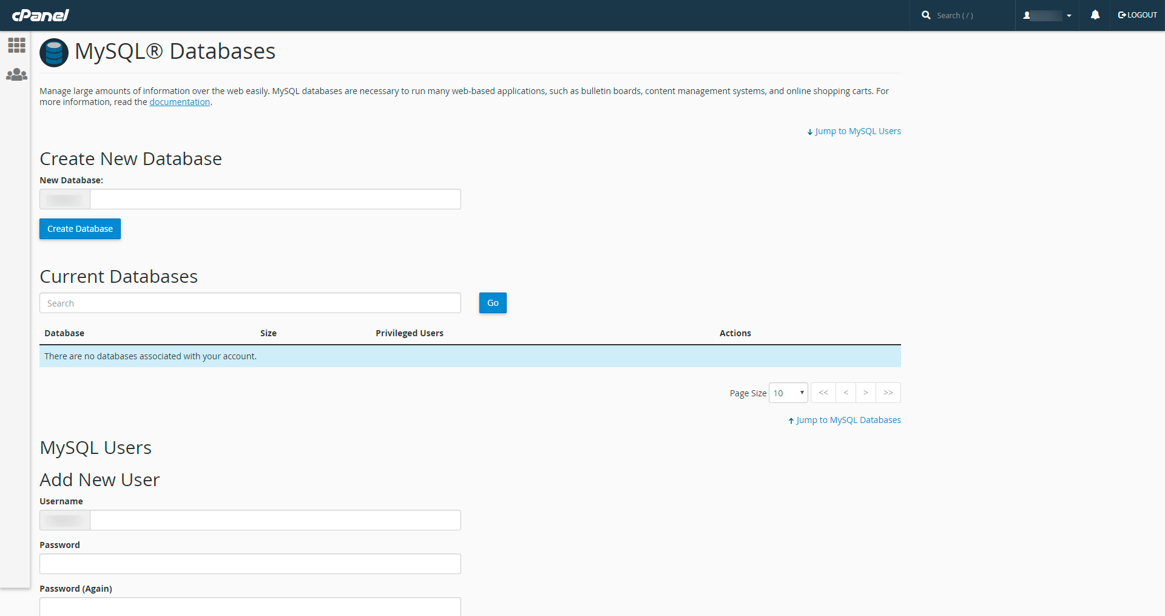
Task: Click the MySQL Databases page icon
Action: point(54,53)
